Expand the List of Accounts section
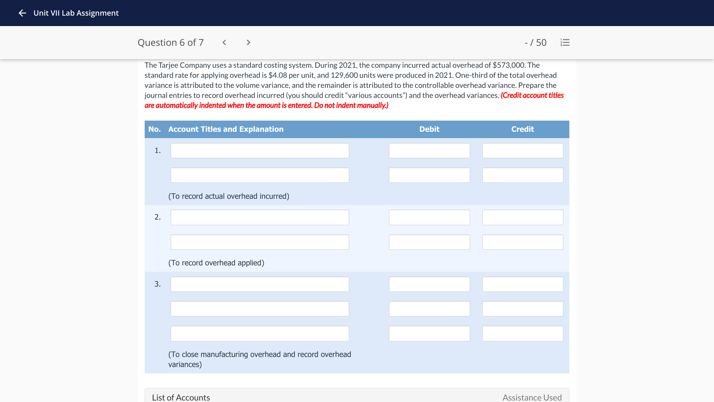Screen dimensions: 714x402 [181, 397]
